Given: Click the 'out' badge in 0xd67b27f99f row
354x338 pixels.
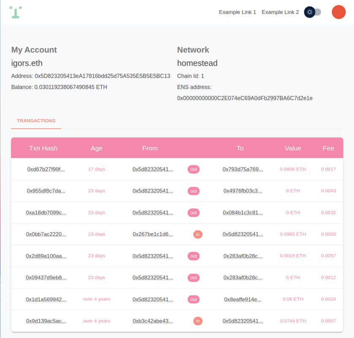Looking at the screenshot, I should (x=193, y=169).
